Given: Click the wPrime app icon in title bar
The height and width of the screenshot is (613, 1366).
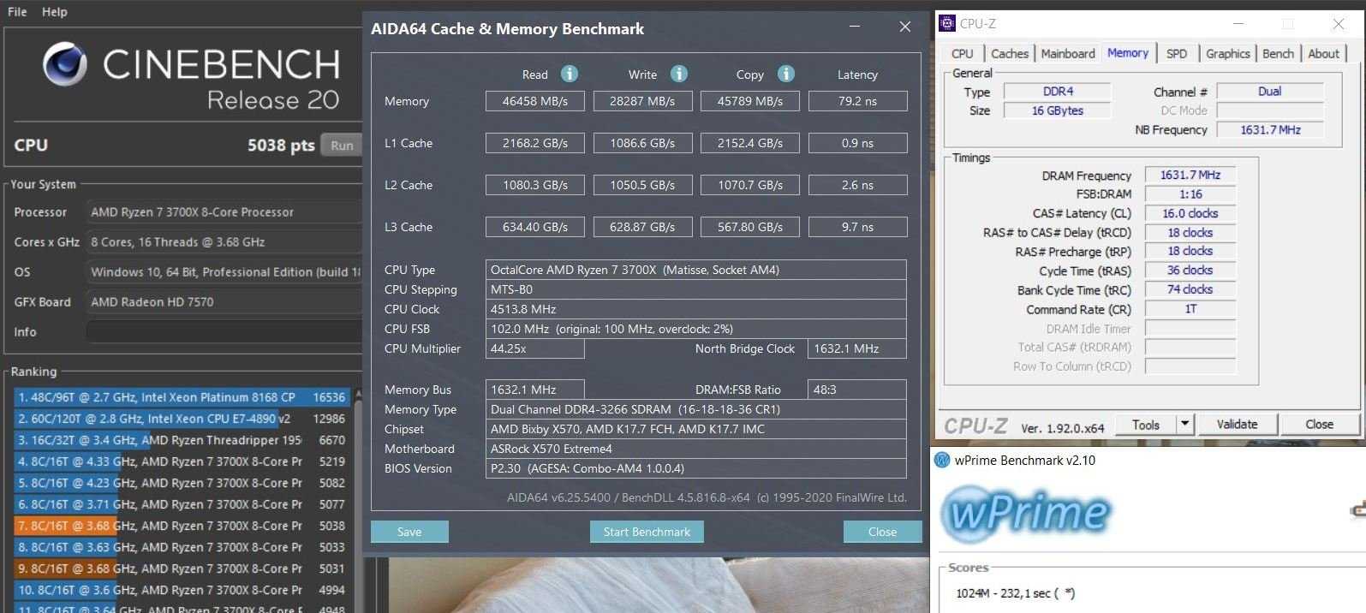Looking at the screenshot, I should tap(943, 461).
